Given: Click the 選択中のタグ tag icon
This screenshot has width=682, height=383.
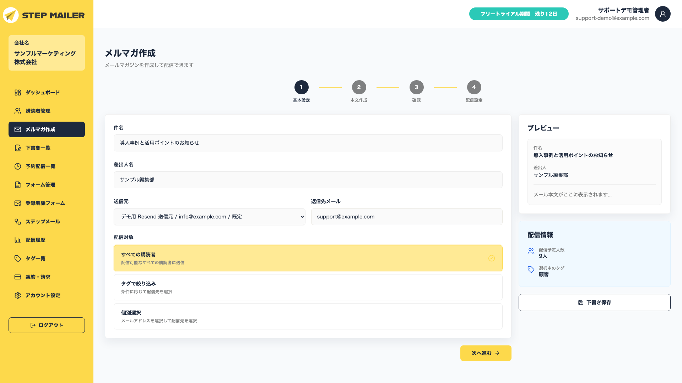Looking at the screenshot, I should (x=531, y=270).
